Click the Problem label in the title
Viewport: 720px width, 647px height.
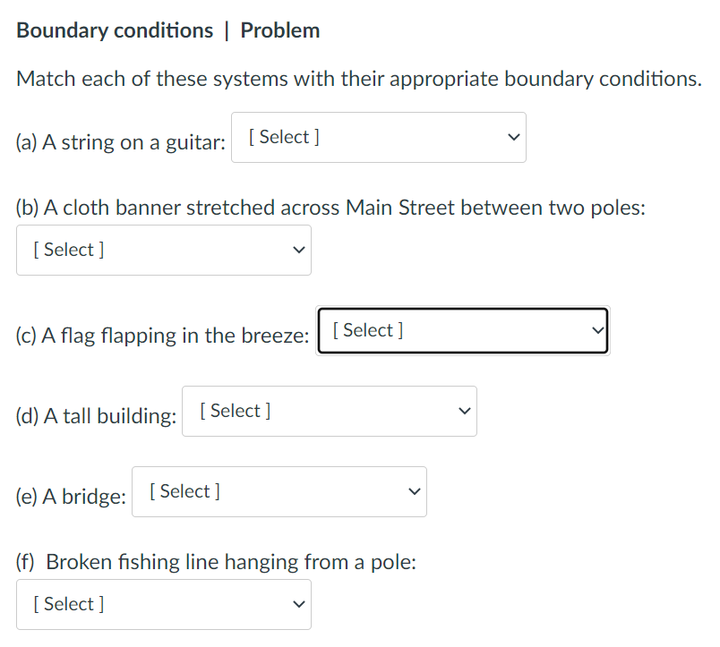(279, 30)
